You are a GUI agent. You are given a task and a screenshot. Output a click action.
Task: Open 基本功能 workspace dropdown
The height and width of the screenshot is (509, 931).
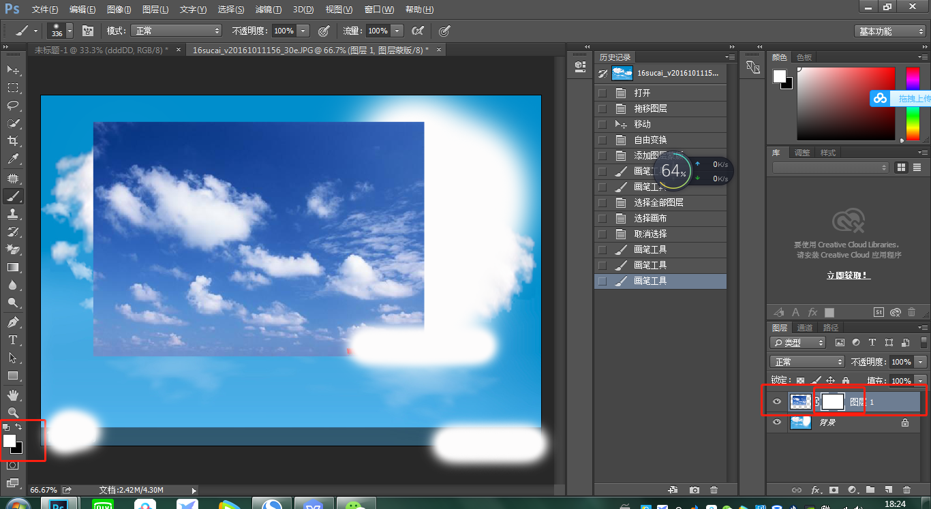(890, 31)
